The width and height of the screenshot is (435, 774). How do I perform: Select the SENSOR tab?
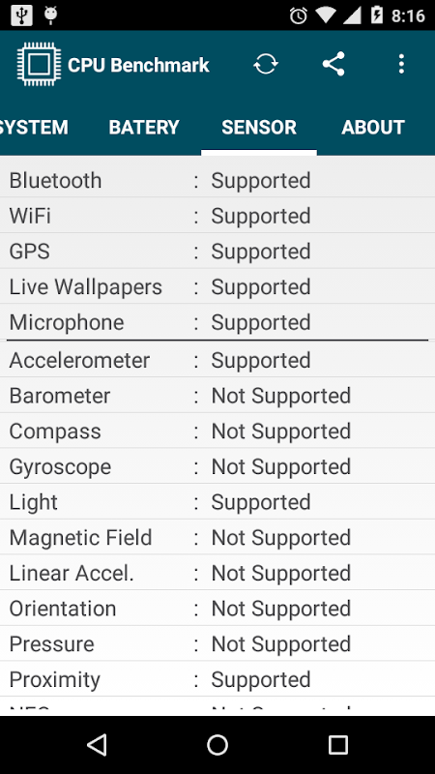click(x=259, y=128)
